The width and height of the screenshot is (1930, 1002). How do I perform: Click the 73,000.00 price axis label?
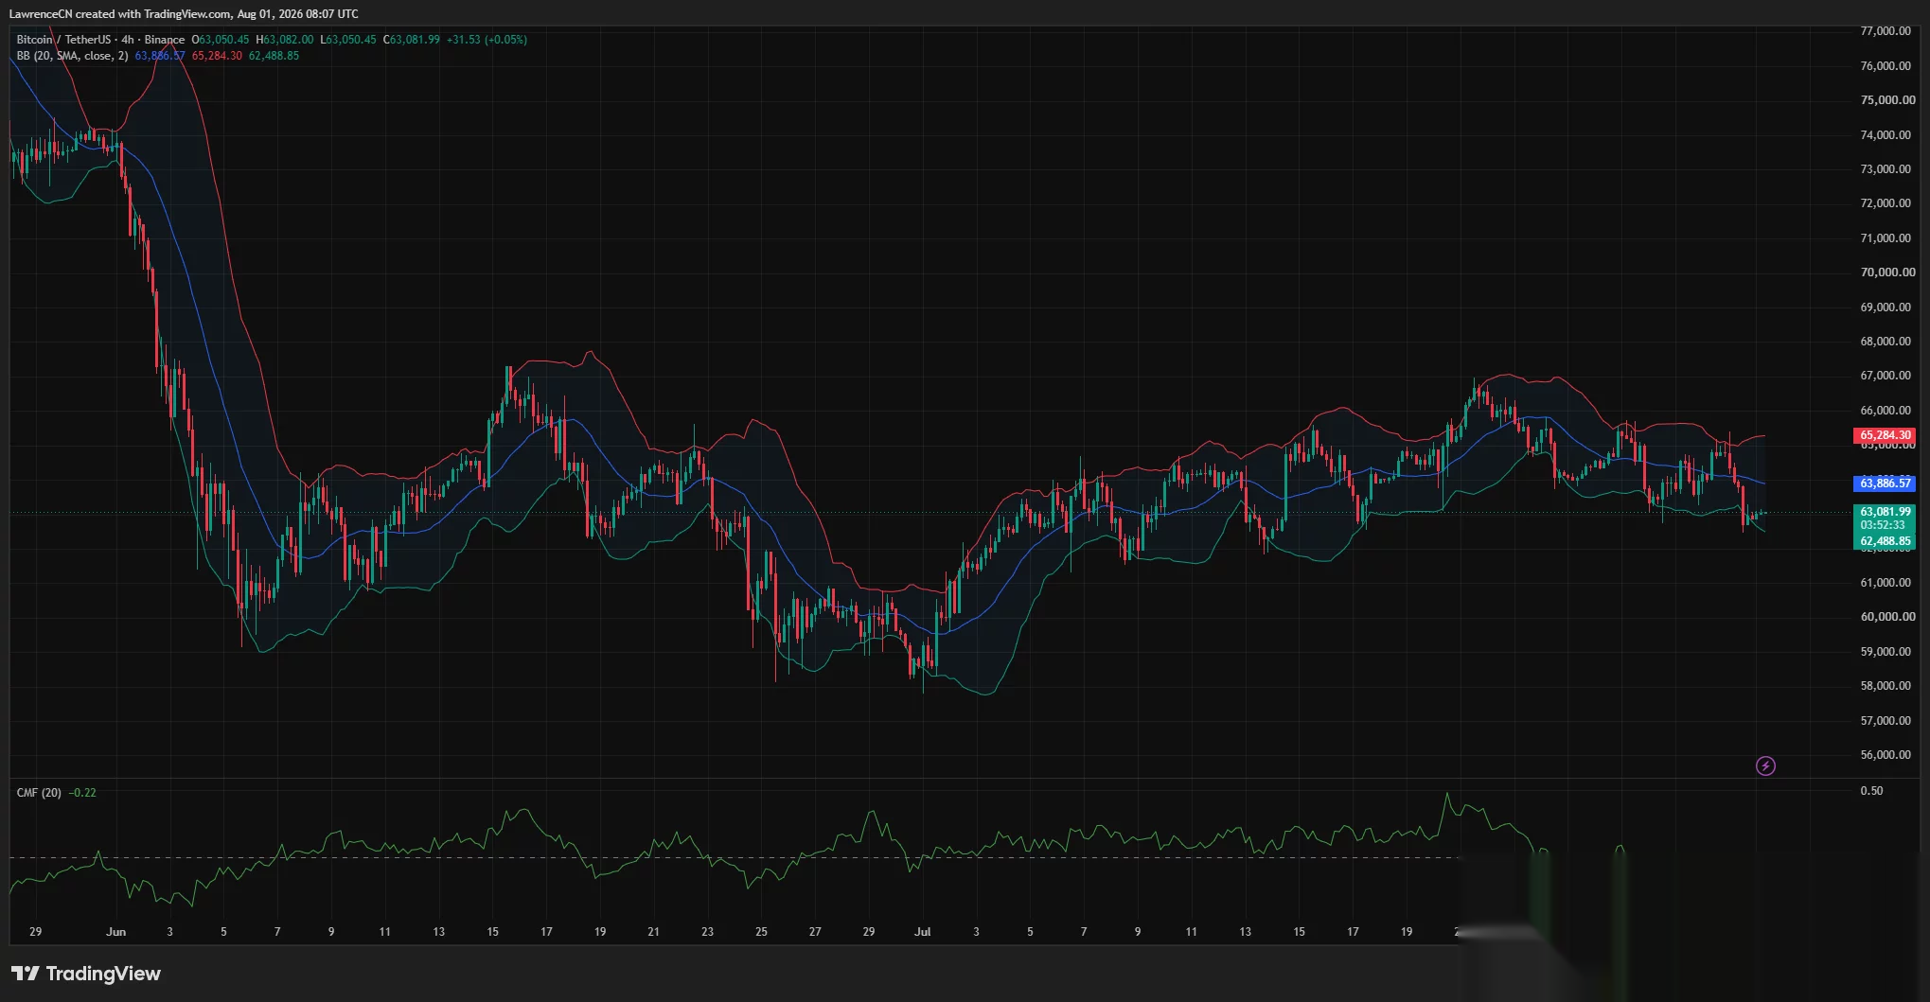coord(1886,169)
